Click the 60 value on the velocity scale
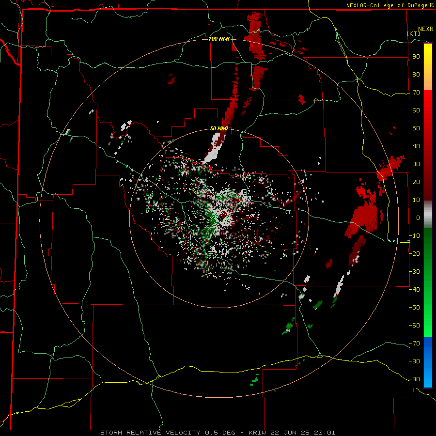The height and width of the screenshot is (436, 436). (416, 110)
